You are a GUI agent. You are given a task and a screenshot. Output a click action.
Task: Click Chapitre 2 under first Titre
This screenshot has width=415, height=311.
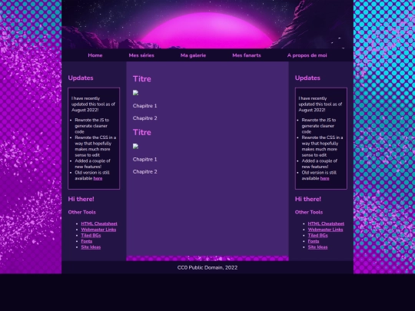tap(144, 118)
